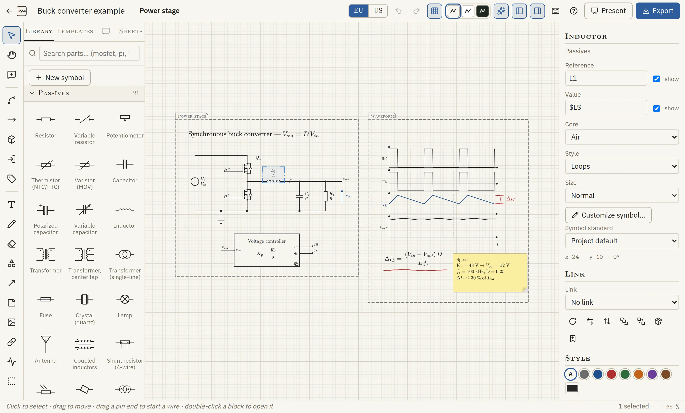
Task: Pick the cube block tool
Action: (x=11, y=140)
